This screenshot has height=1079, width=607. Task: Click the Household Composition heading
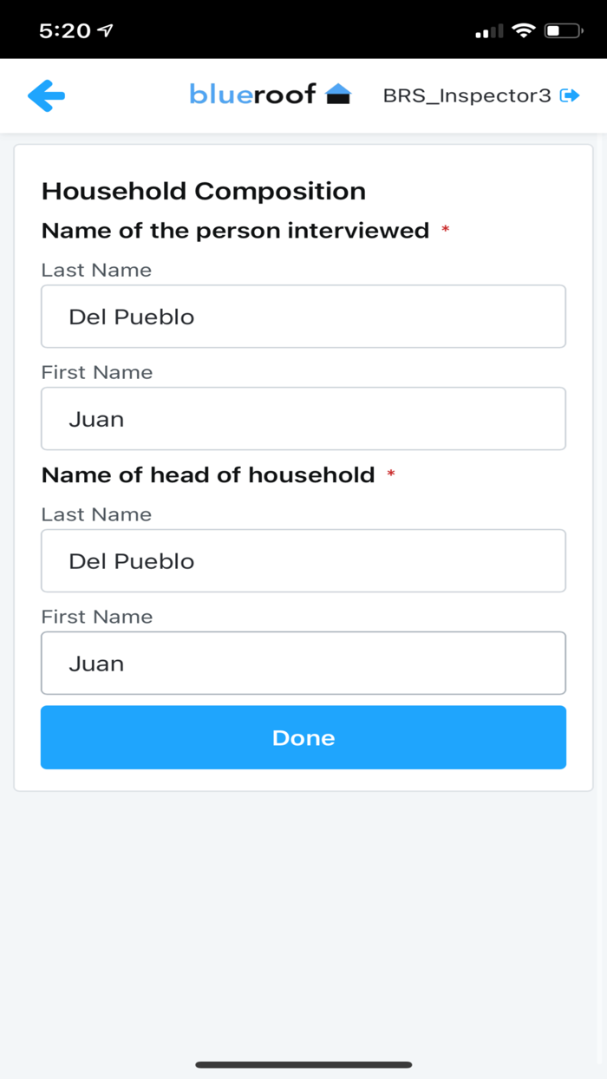coord(204,191)
